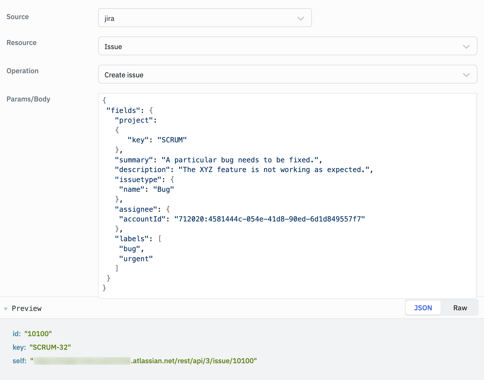Click the "fields" opening line
The image size is (484, 380).
130,110
